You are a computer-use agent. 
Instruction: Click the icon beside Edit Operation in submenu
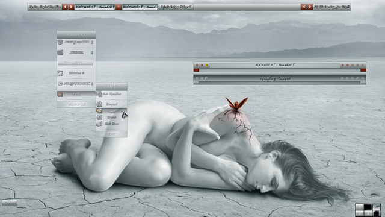point(99,94)
